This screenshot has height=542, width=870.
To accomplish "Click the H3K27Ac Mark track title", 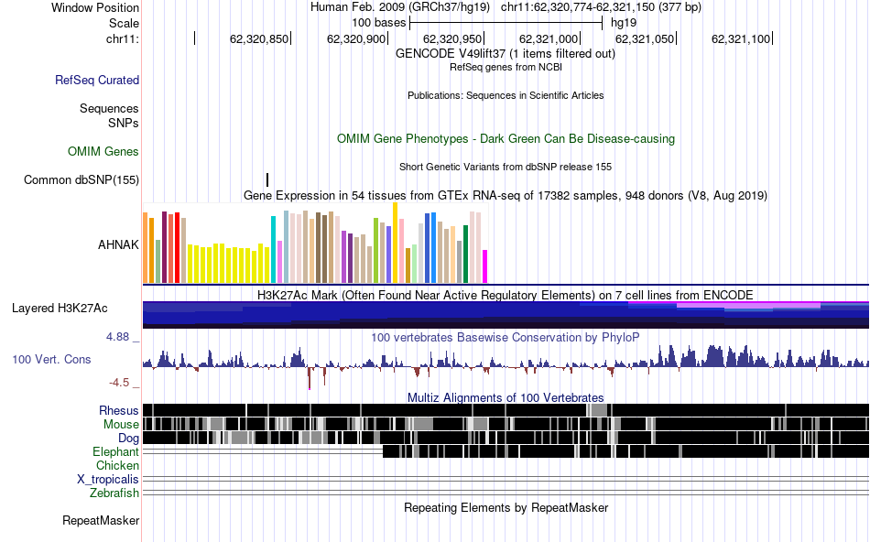I will point(506,295).
